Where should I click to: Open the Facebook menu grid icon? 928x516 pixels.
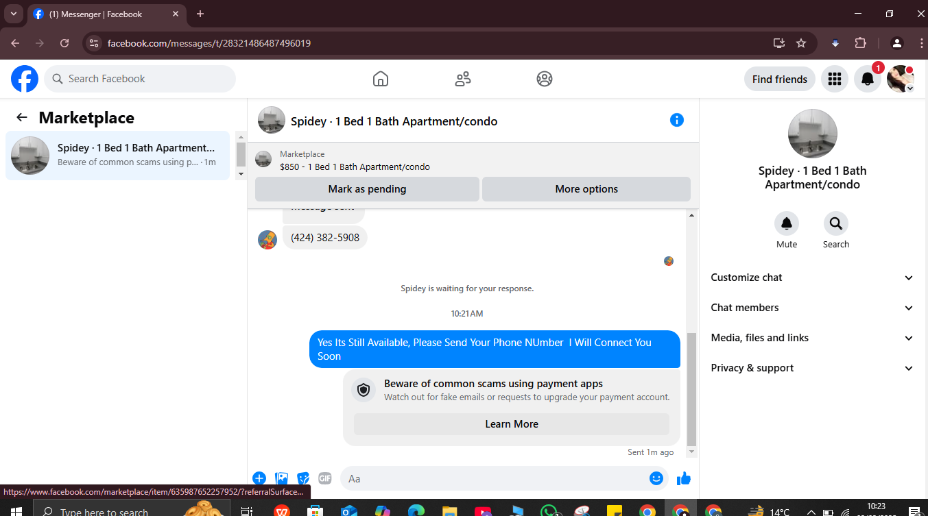tap(834, 79)
